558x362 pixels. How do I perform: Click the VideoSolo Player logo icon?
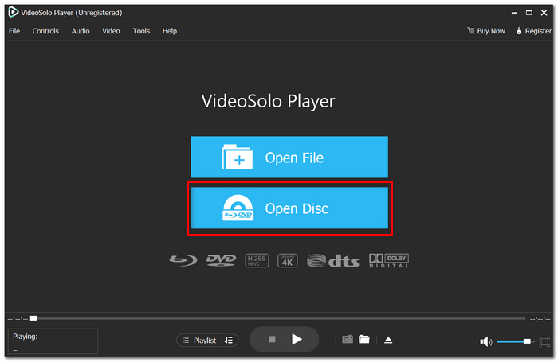coord(14,12)
